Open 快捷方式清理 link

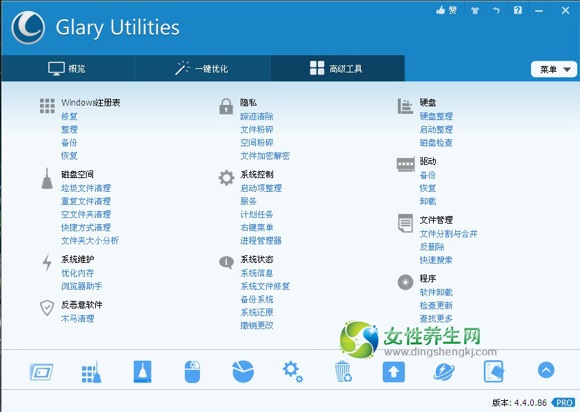click(x=86, y=228)
